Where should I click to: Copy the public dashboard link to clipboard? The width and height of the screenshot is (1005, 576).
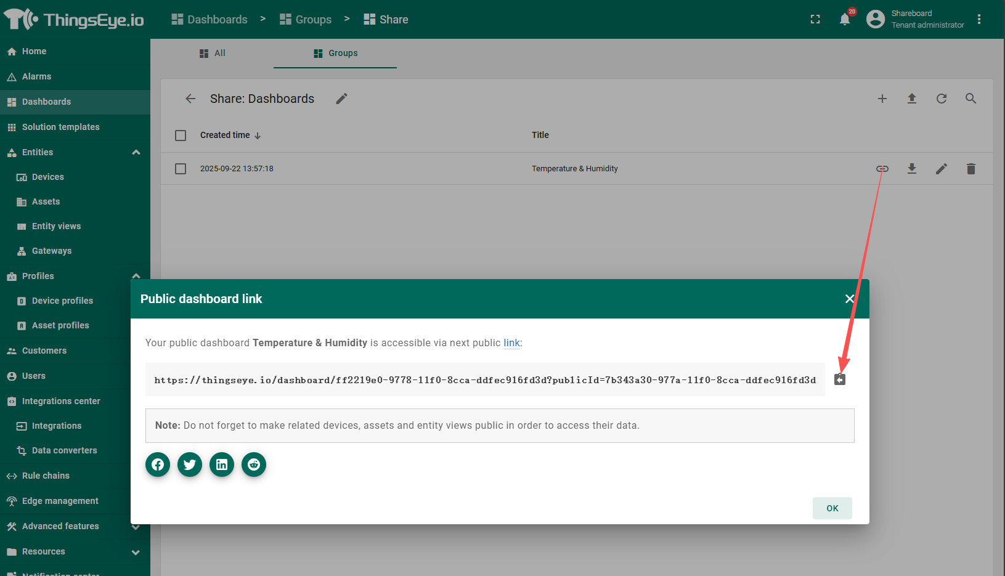839,379
